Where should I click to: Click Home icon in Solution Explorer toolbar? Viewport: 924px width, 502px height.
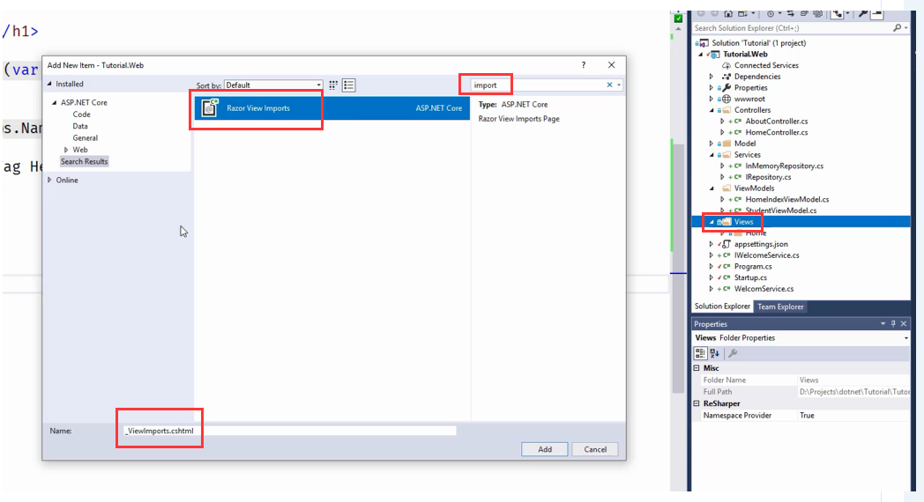pyautogui.click(x=728, y=13)
